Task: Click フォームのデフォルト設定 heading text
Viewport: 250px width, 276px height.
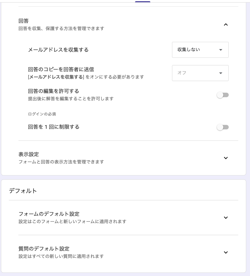Action: click(x=49, y=214)
